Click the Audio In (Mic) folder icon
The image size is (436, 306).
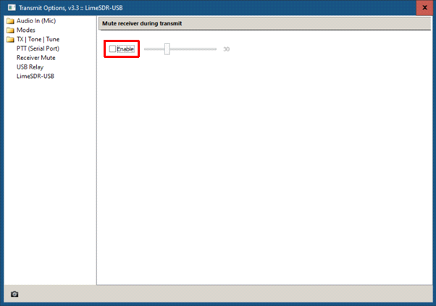(x=10, y=21)
